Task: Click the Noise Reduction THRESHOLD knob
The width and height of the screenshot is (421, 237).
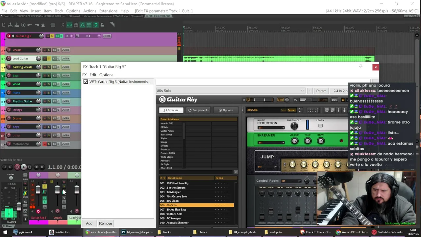Action: coord(294,126)
